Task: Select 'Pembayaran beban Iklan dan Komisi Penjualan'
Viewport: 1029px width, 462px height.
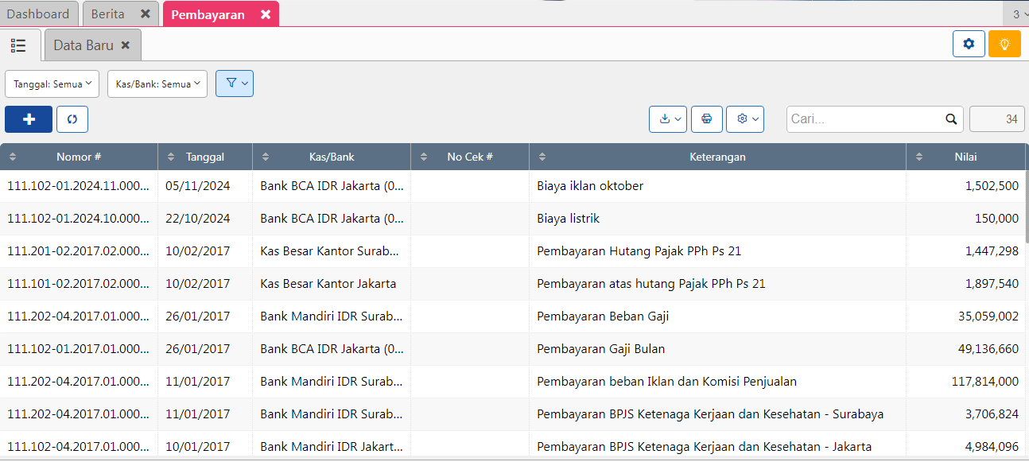Action: tap(513, 382)
